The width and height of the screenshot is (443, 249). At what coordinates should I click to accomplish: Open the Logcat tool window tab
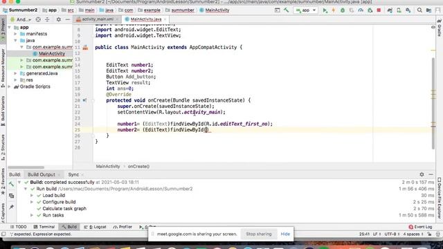point(96,227)
